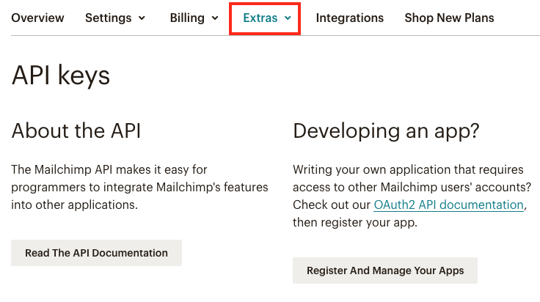Go to the Integrations tab
Screen dimensions: 540x302
349,18
